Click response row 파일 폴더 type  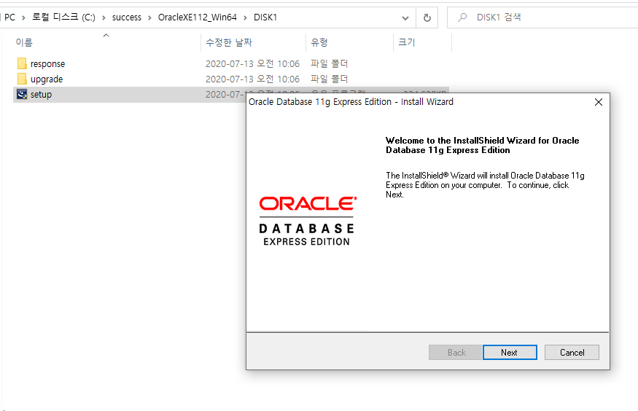click(329, 64)
